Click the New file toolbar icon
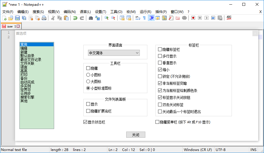The width and height of the screenshot is (264, 153). 4,18
